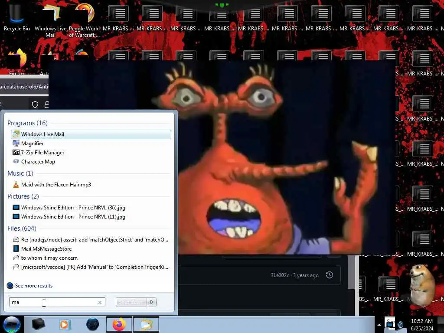Clear the Start menu search box with X
The height and width of the screenshot is (333, 444).
click(100, 302)
